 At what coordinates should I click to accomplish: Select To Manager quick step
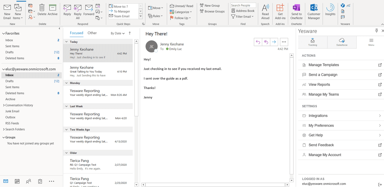pos(123,11)
